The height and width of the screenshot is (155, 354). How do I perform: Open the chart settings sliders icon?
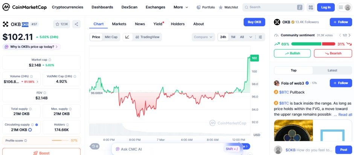[260, 37]
